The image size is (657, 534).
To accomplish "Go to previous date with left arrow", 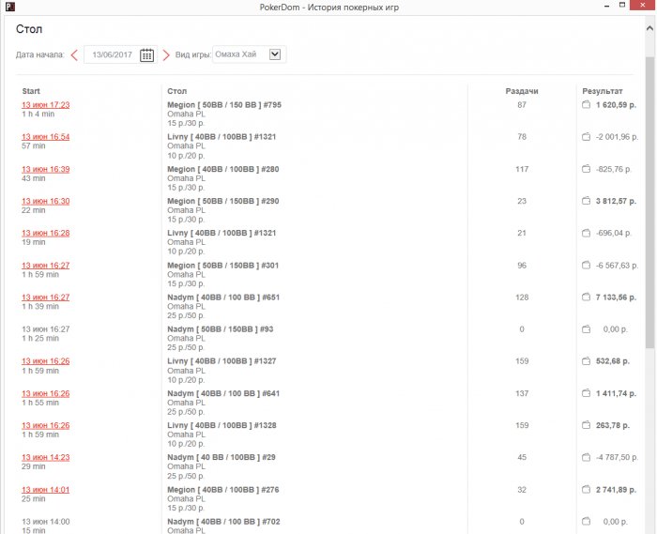I will 74,54.
